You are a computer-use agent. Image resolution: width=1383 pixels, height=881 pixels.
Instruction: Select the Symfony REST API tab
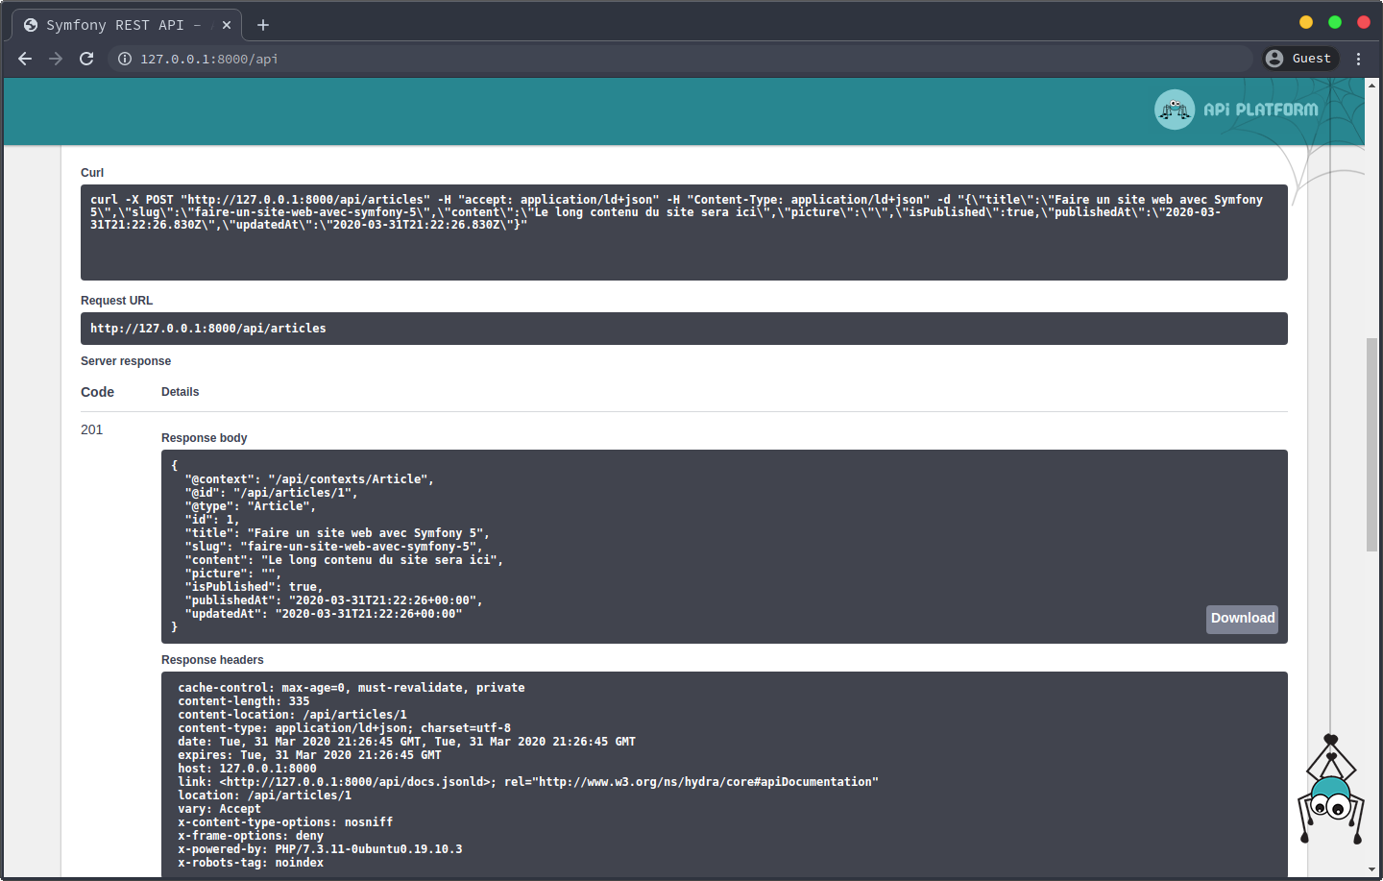pyautogui.click(x=115, y=25)
